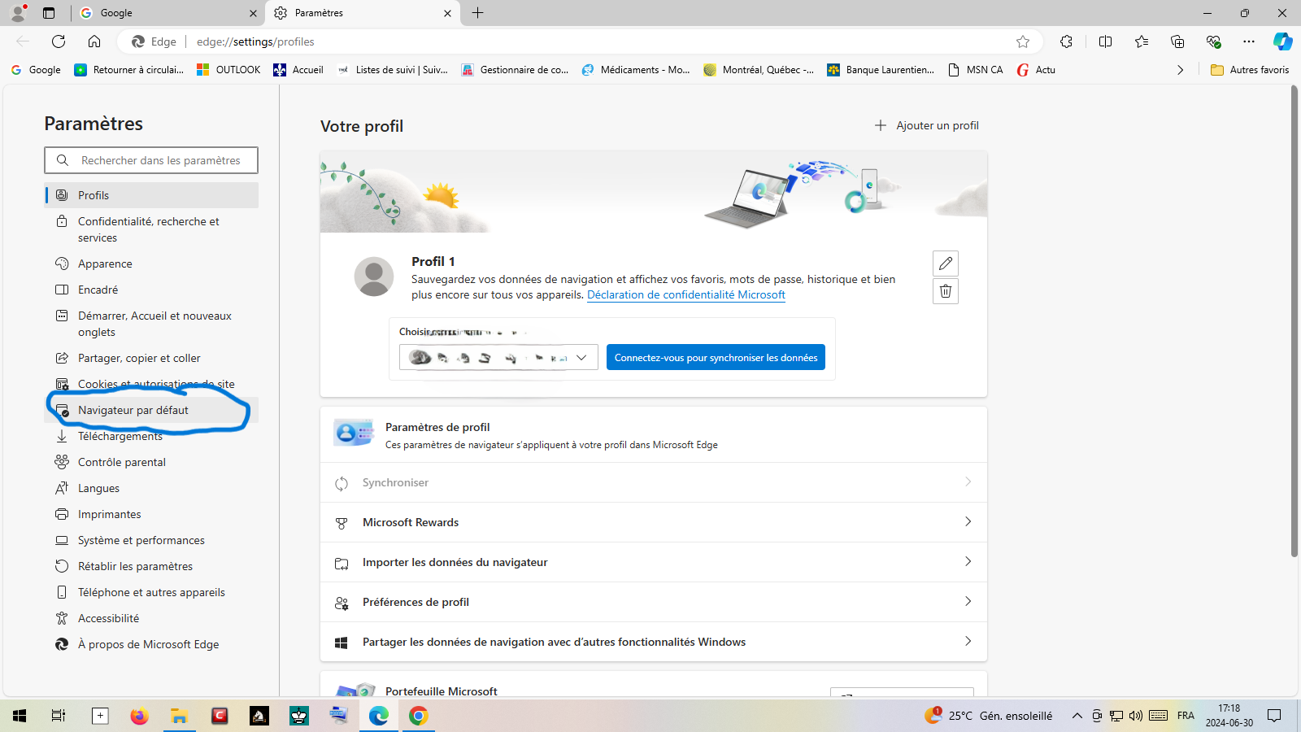1301x732 pixels.
Task: Open À propos de Microsoft Edge
Action: tap(151, 644)
